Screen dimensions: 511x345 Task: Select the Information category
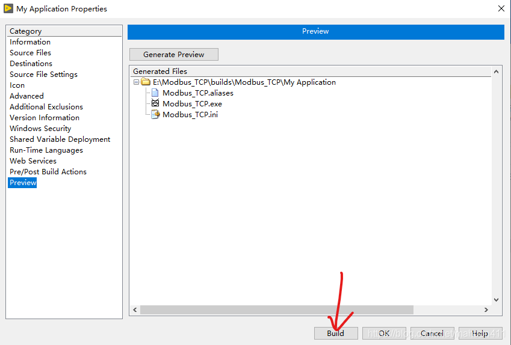(x=30, y=42)
